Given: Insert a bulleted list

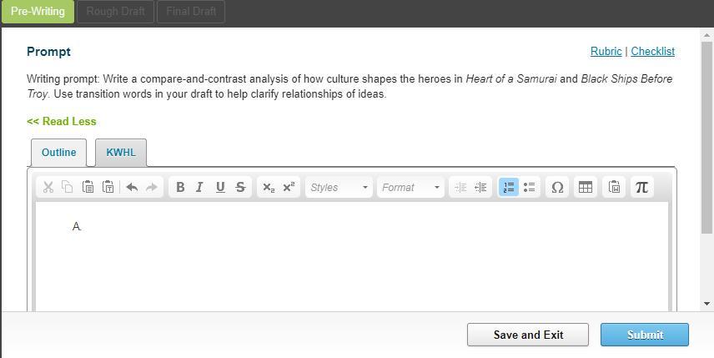Looking at the screenshot, I should 529,188.
